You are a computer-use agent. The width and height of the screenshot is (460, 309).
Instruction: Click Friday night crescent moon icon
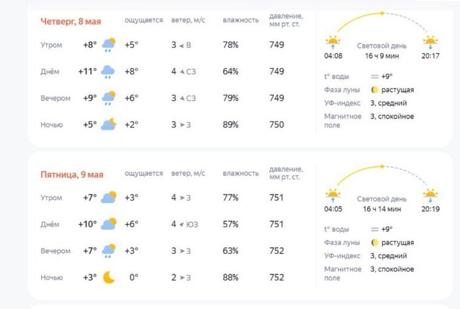point(109,278)
